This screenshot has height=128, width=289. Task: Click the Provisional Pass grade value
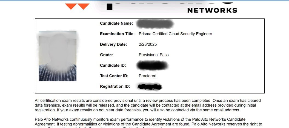pyautogui.click(x=154, y=55)
